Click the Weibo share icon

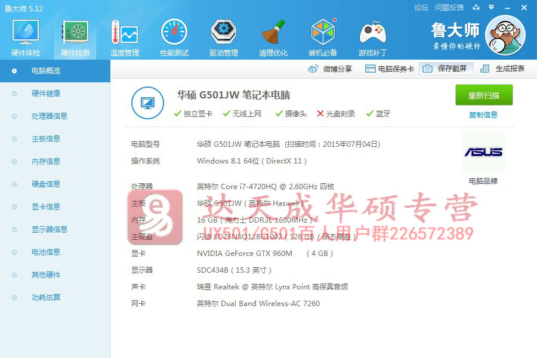[313, 69]
